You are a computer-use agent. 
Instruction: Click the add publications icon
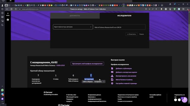pyautogui.click(x=112, y=68)
